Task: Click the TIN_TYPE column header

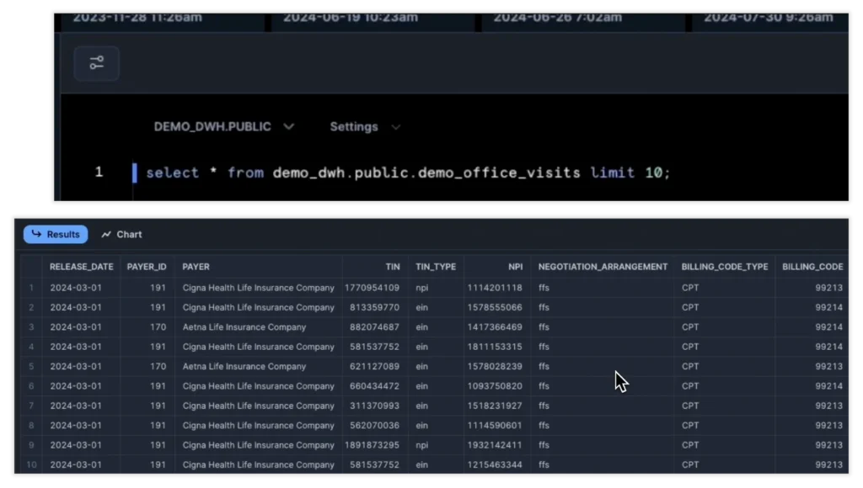Action: pos(436,267)
